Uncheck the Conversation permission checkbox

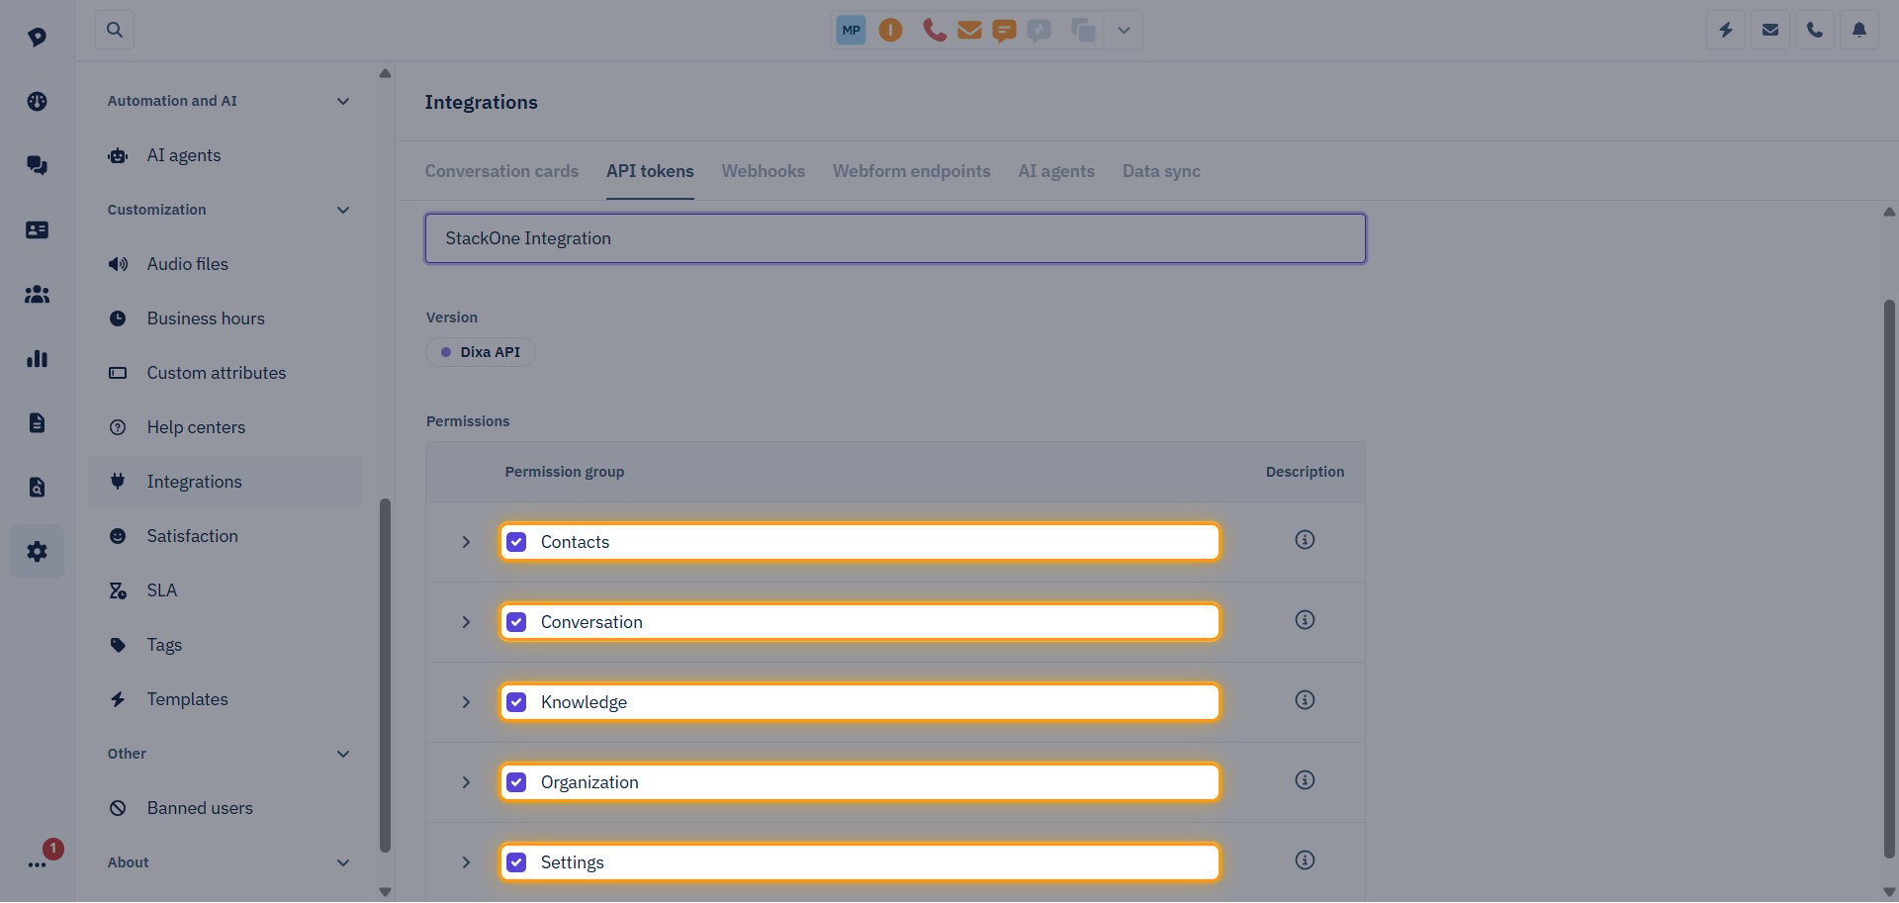point(516,622)
